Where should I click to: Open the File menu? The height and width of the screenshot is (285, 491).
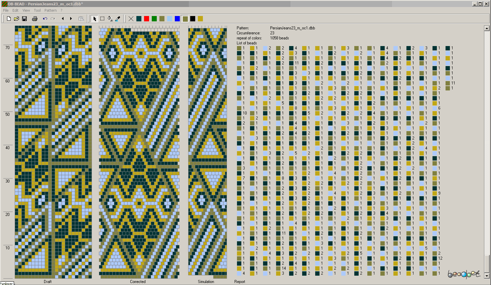6,10
